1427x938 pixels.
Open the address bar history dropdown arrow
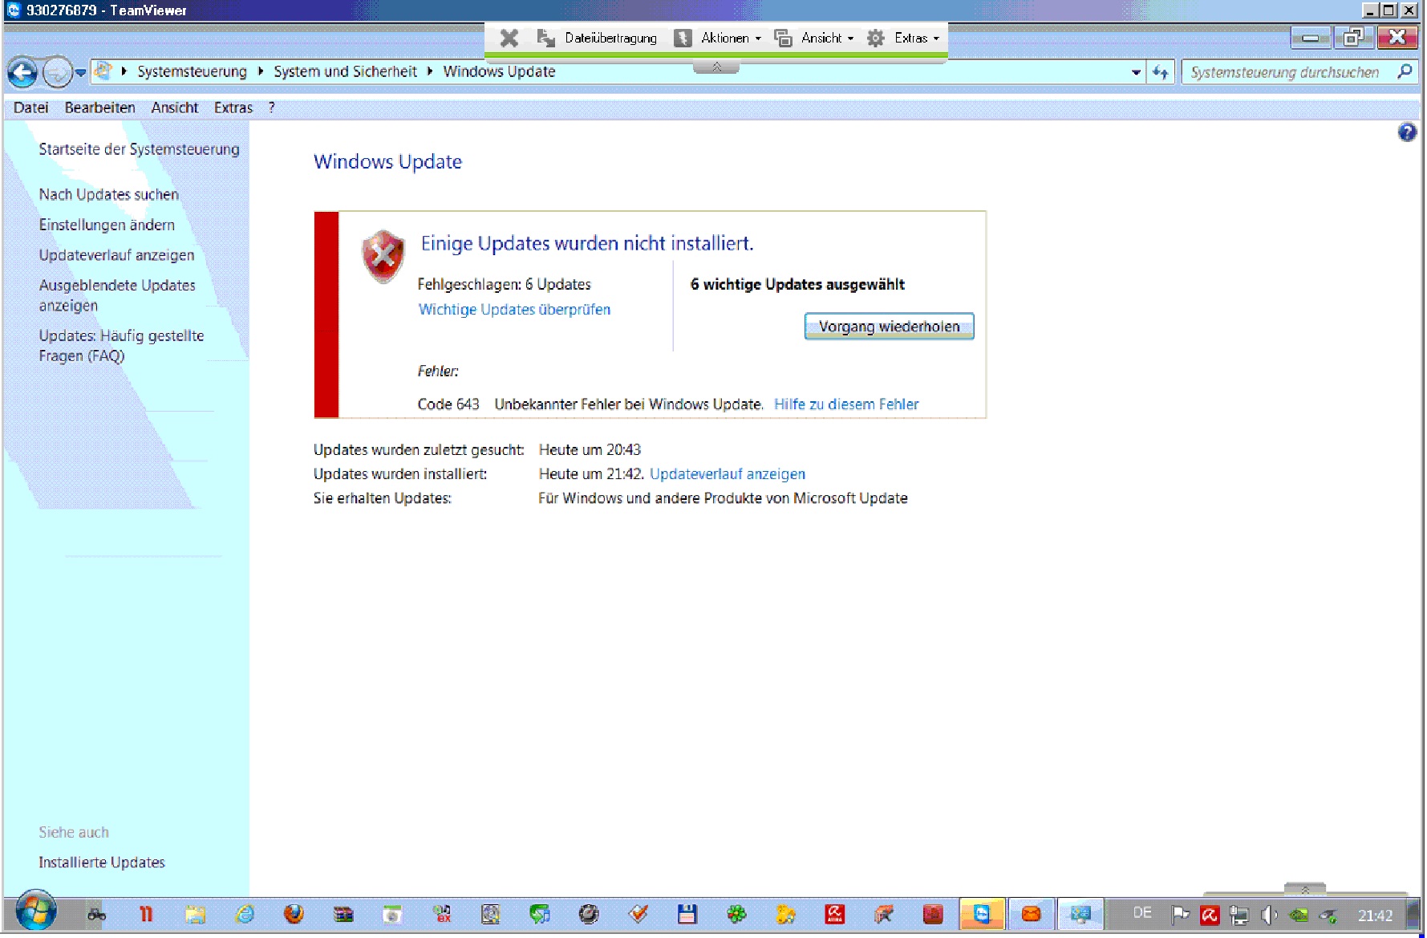coord(1136,72)
